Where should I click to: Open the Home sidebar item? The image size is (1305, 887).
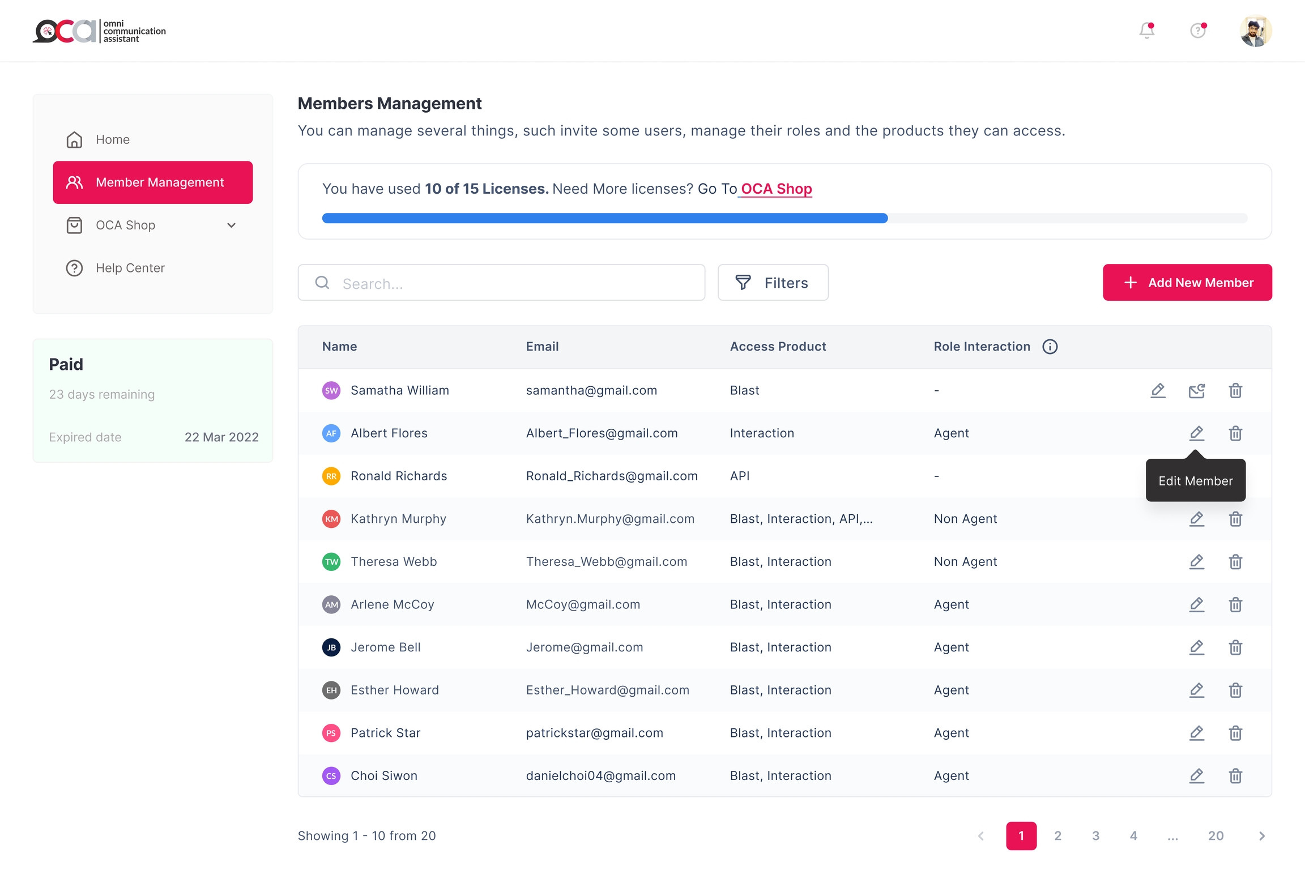113,139
